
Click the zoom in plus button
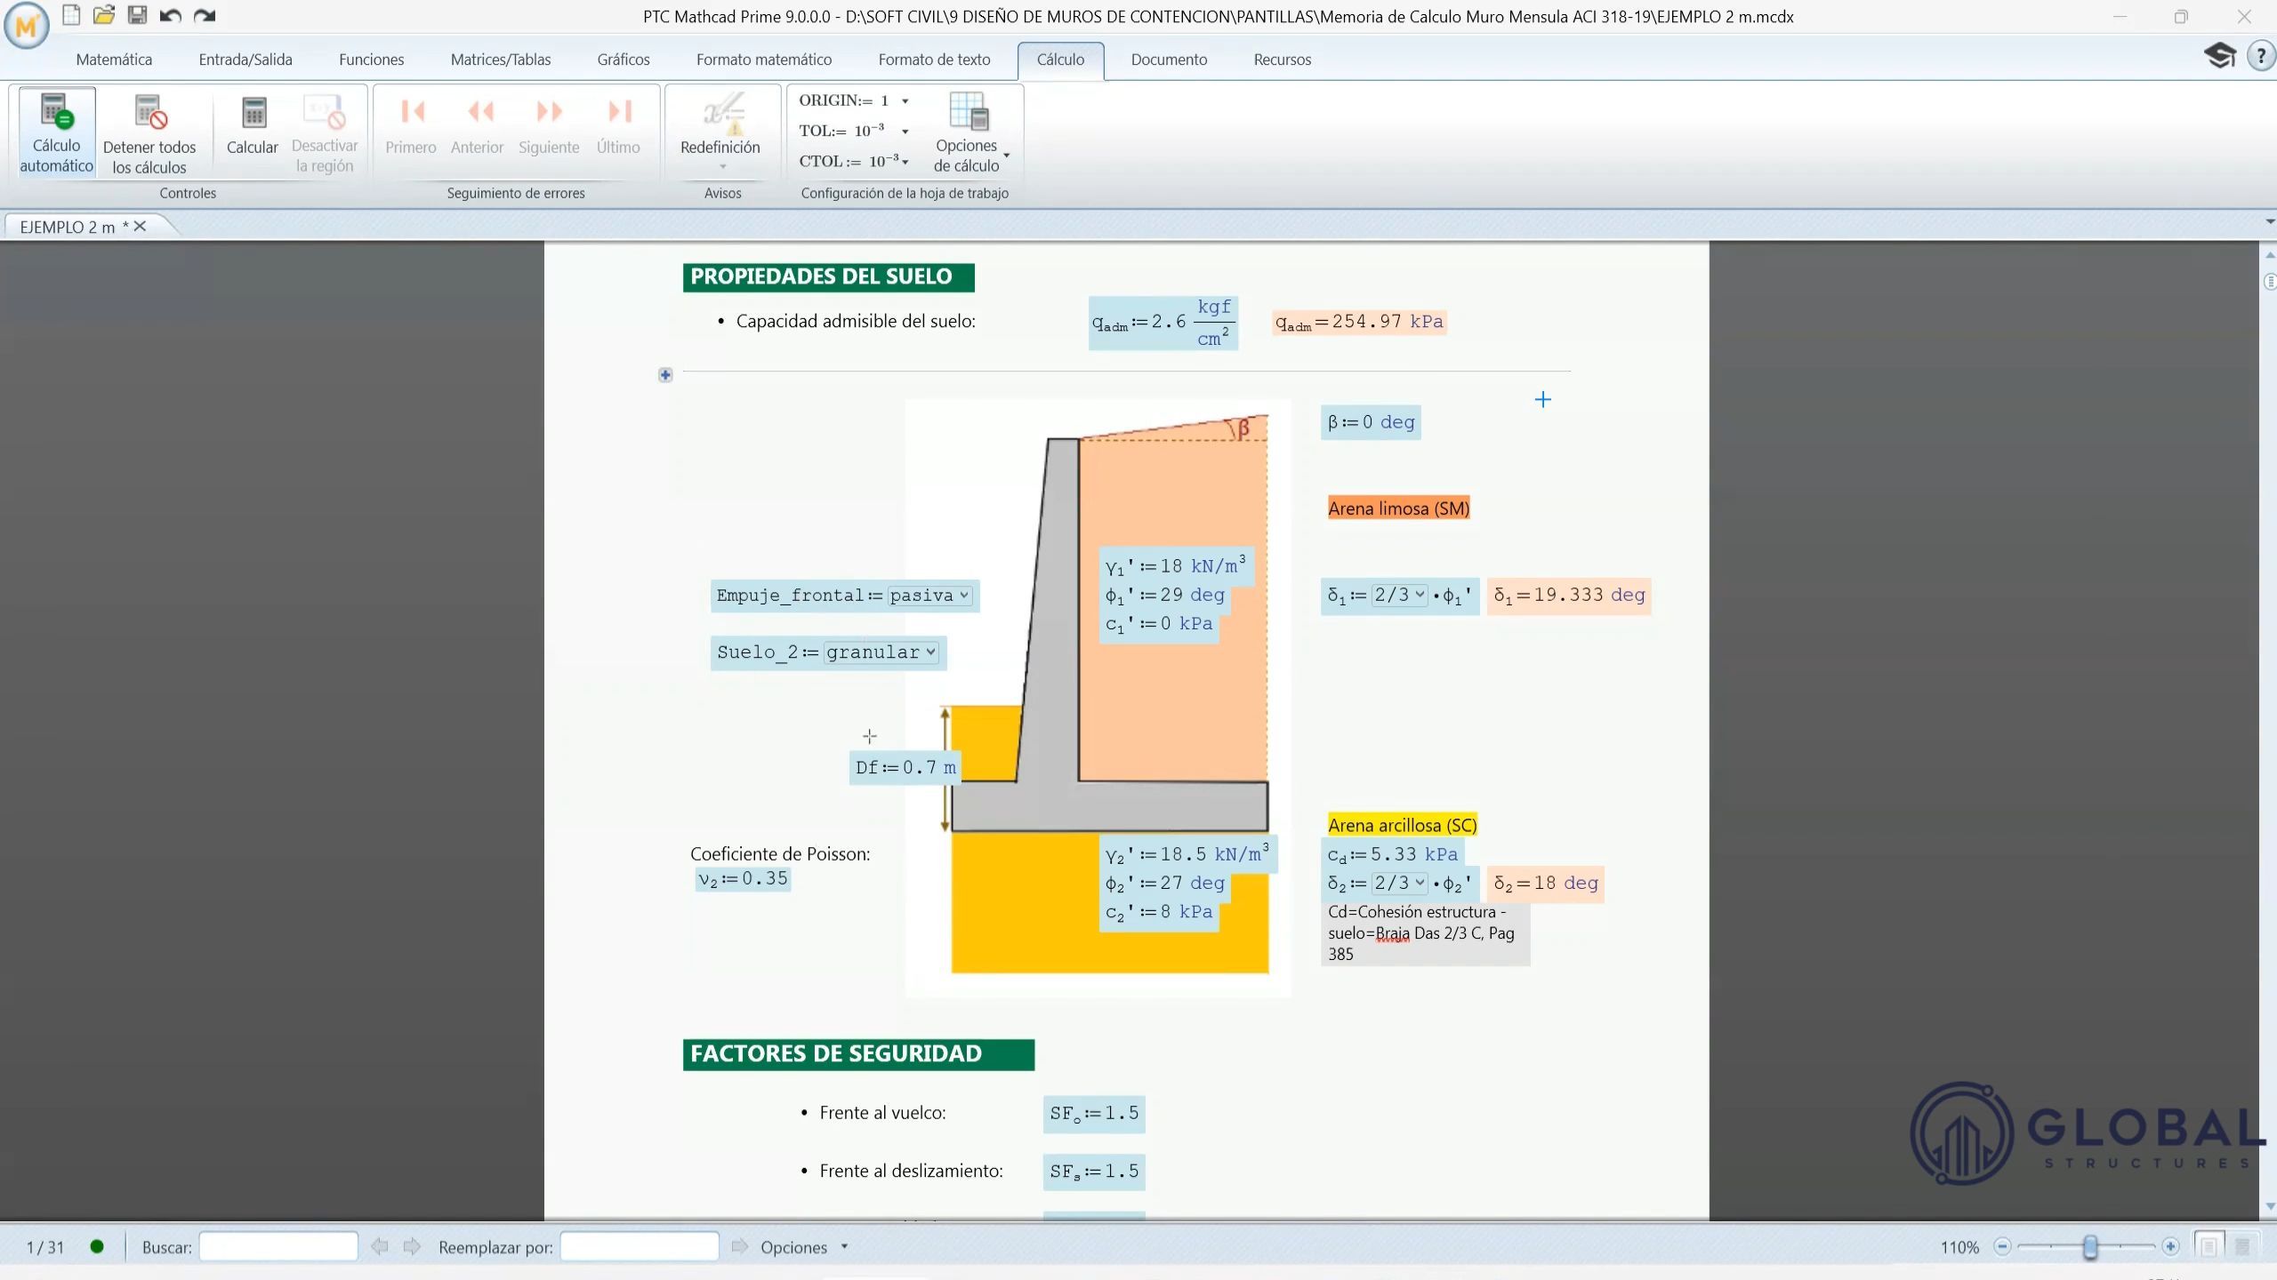[2170, 1247]
